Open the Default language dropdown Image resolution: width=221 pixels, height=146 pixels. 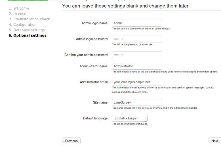130,118
